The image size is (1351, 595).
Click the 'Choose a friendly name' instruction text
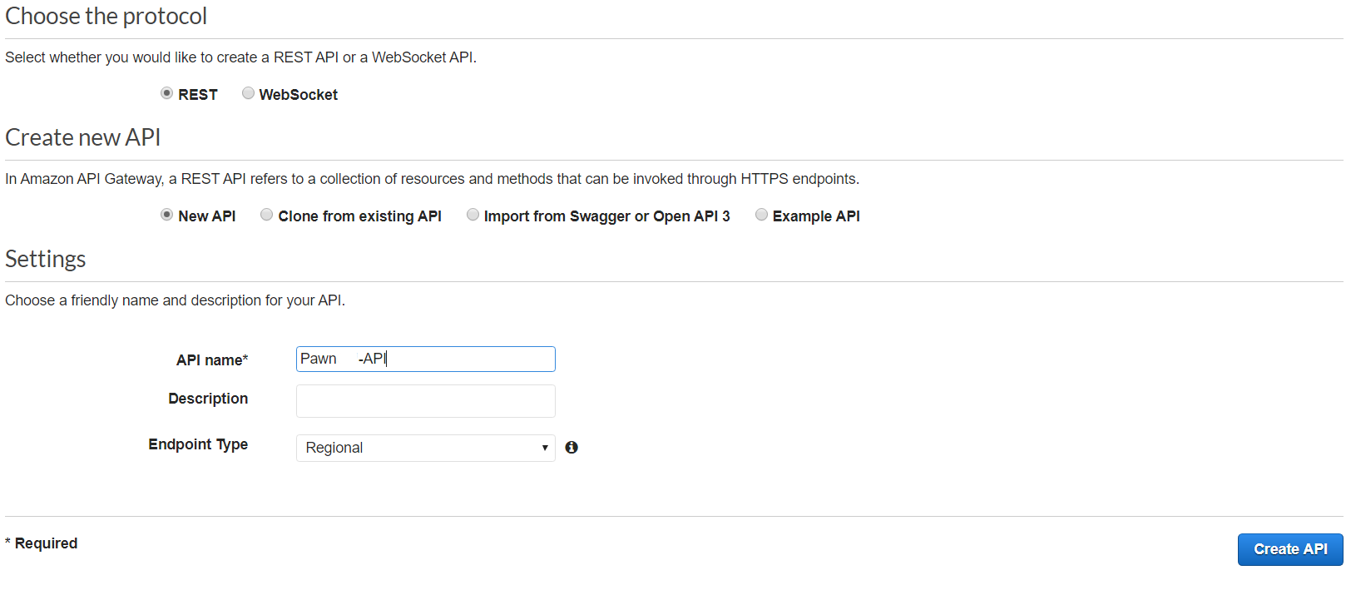[x=175, y=300]
